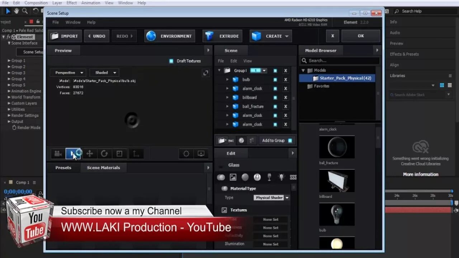Viewport: 459px width, 258px height.
Task: Open the Physical Shader type dropdown
Action: [271, 198]
